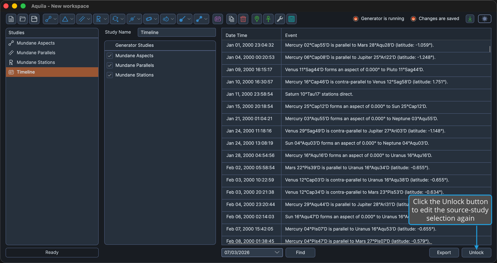Save workspace with the floppy disk icon
The width and height of the screenshot is (497, 263).
(34, 19)
